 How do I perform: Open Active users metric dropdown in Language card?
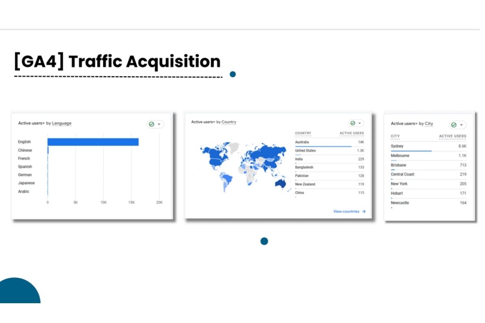[32, 123]
